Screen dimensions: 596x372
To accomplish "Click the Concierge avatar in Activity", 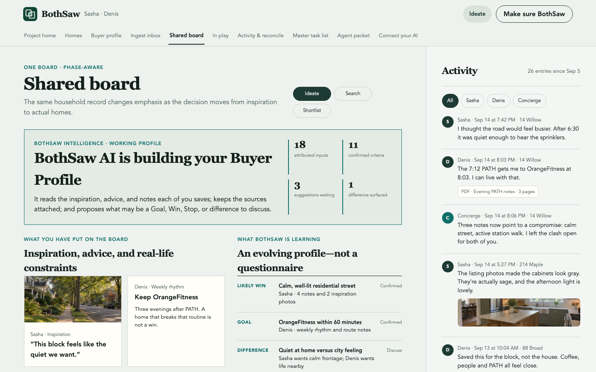I will tap(447, 218).
